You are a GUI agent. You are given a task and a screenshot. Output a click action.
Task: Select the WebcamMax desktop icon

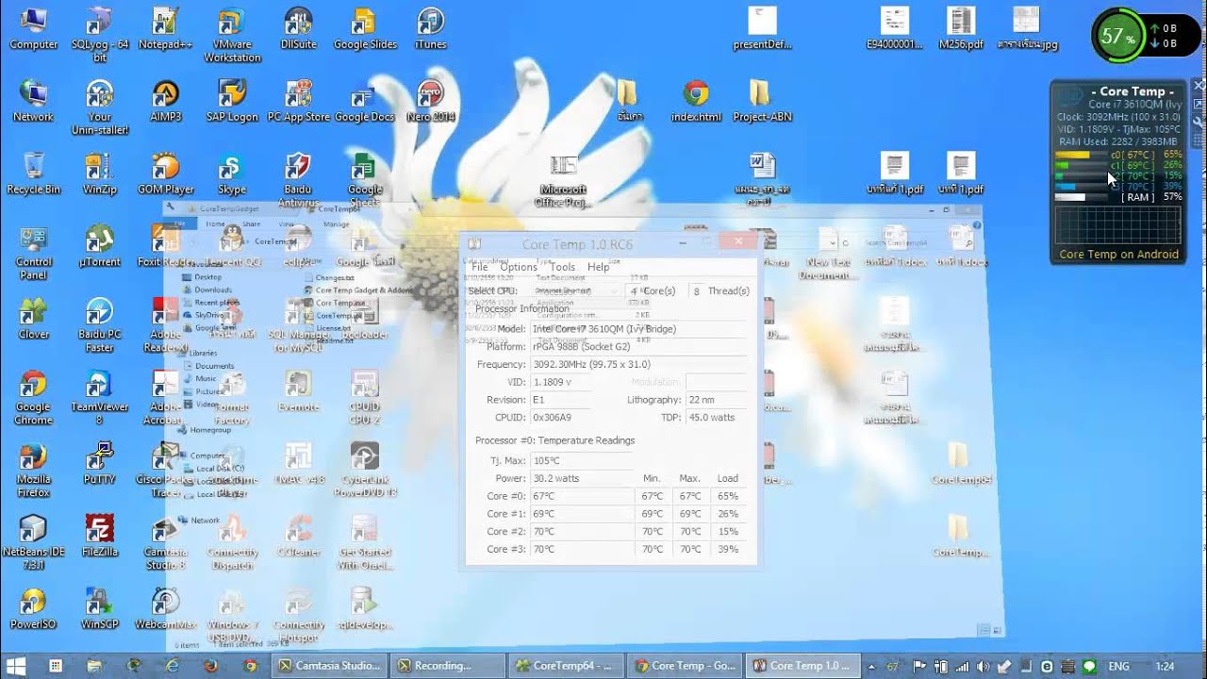pos(165,608)
